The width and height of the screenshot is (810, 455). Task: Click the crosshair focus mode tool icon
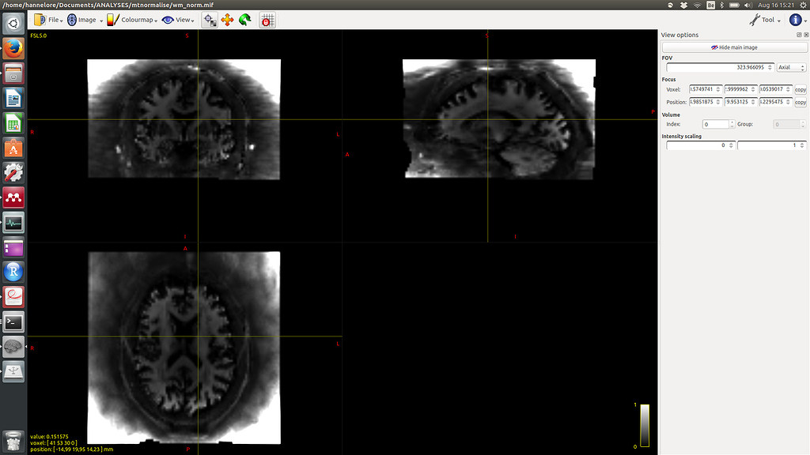210,20
